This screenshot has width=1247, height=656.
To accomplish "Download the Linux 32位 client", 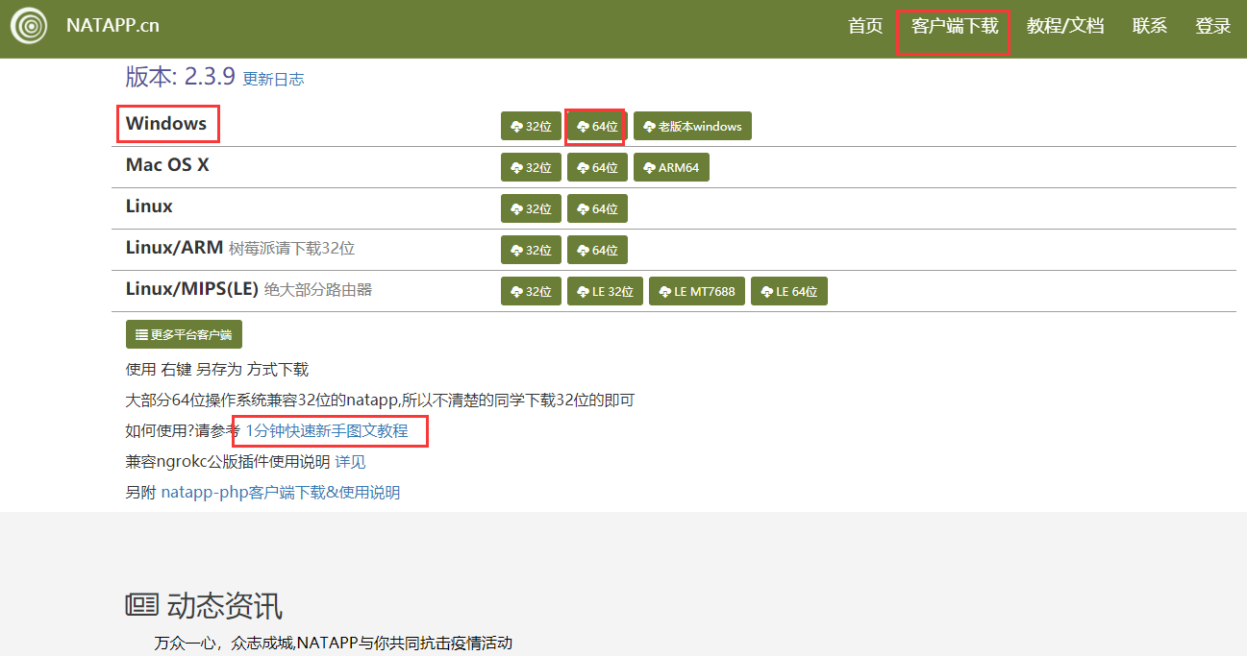I will coord(531,208).
